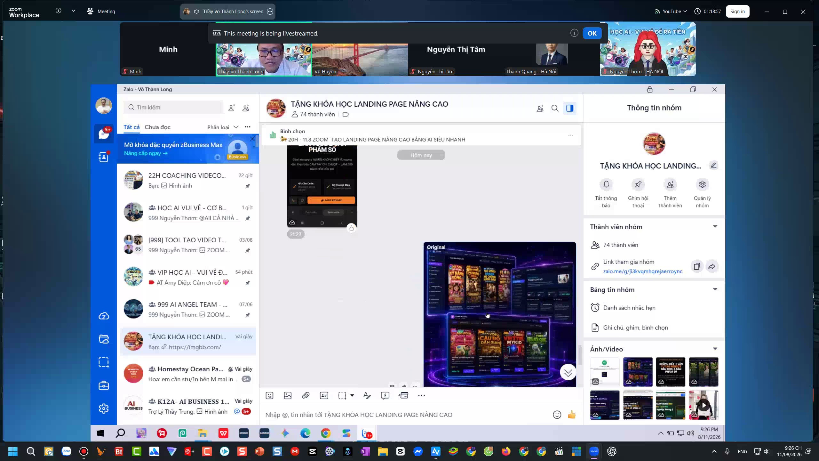Image resolution: width=819 pixels, height=461 pixels.
Task: Toggle the group info side panel
Action: tap(570, 108)
